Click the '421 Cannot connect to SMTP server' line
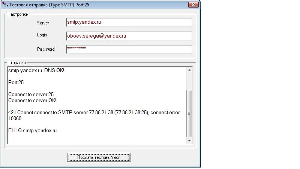The image size is (300, 169). (x=94, y=112)
